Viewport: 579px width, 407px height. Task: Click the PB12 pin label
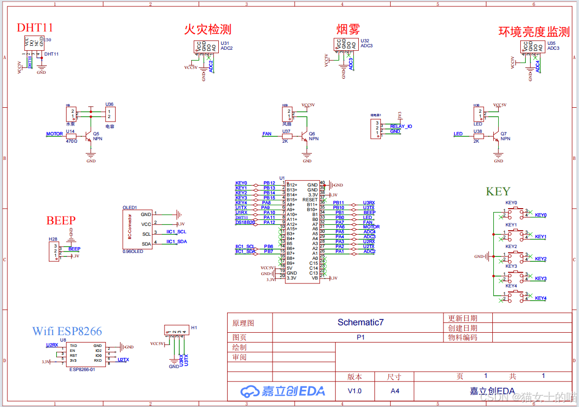(269, 183)
